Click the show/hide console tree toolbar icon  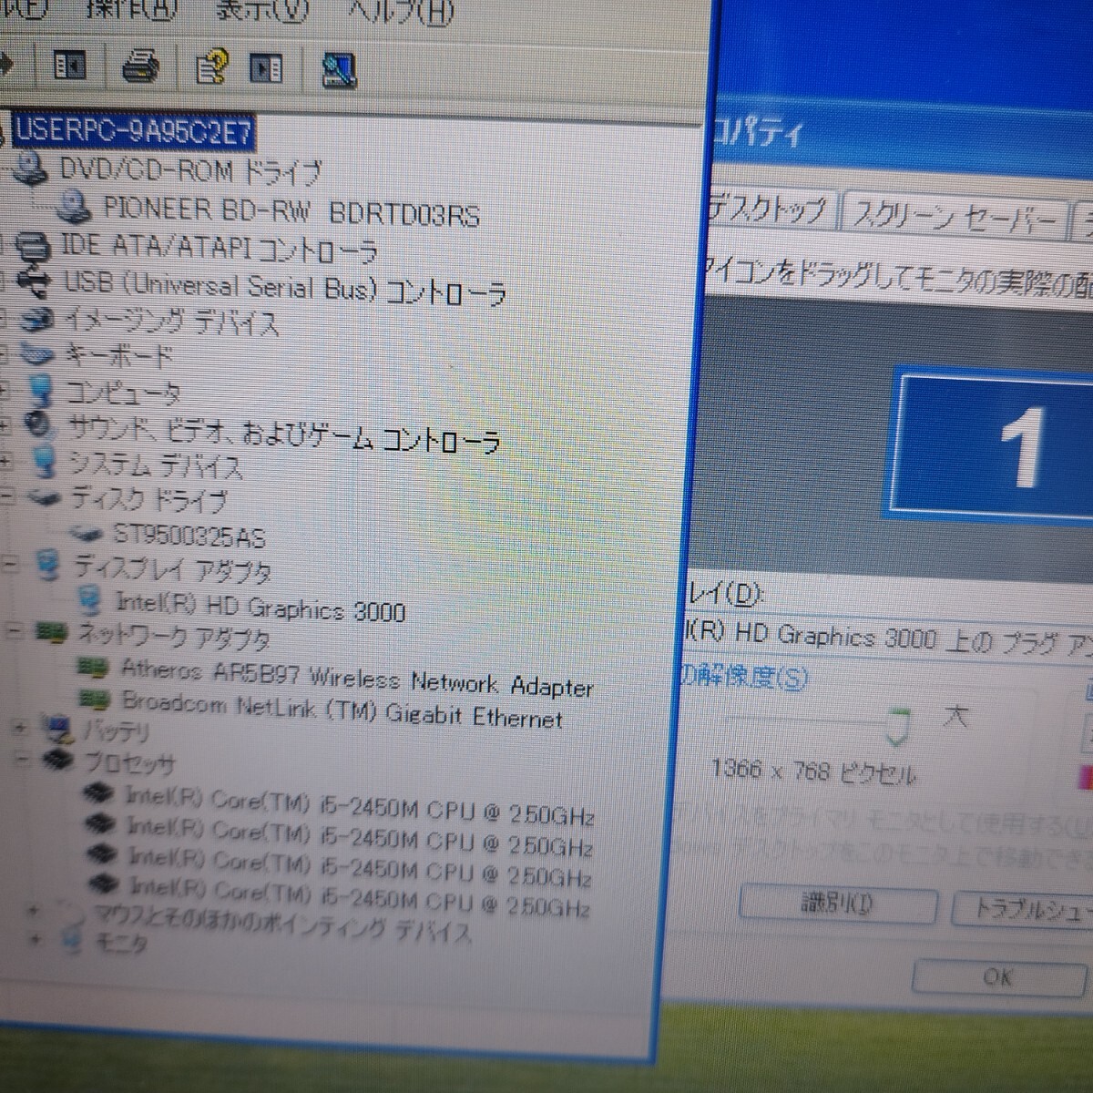click(x=70, y=66)
